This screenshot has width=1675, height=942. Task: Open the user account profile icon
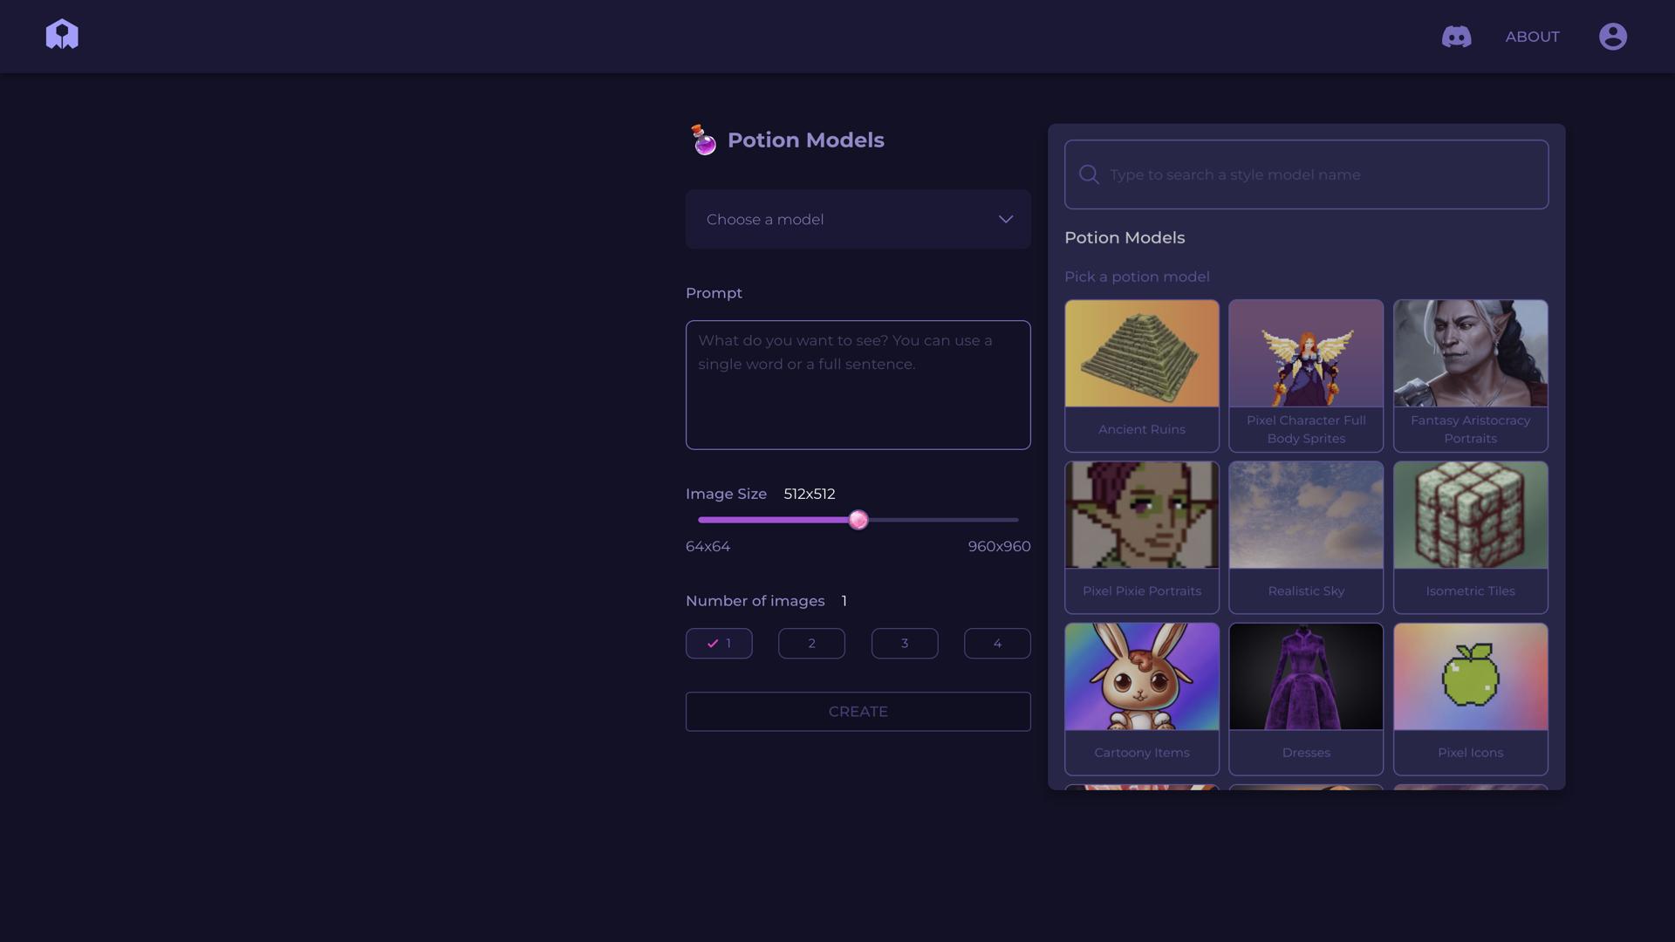pyautogui.click(x=1612, y=37)
